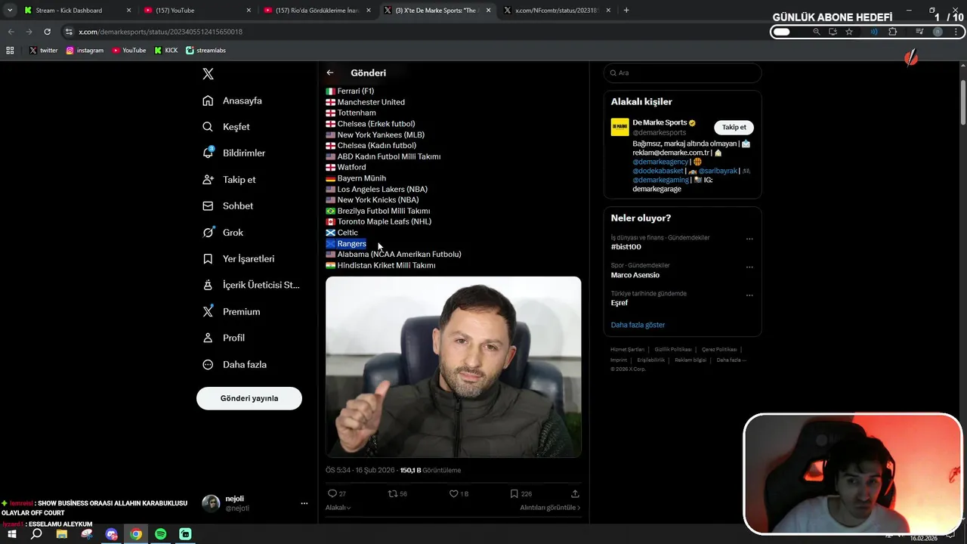Bookmark the post with the 226 icon
The width and height of the screenshot is (967, 544).
point(514,493)
